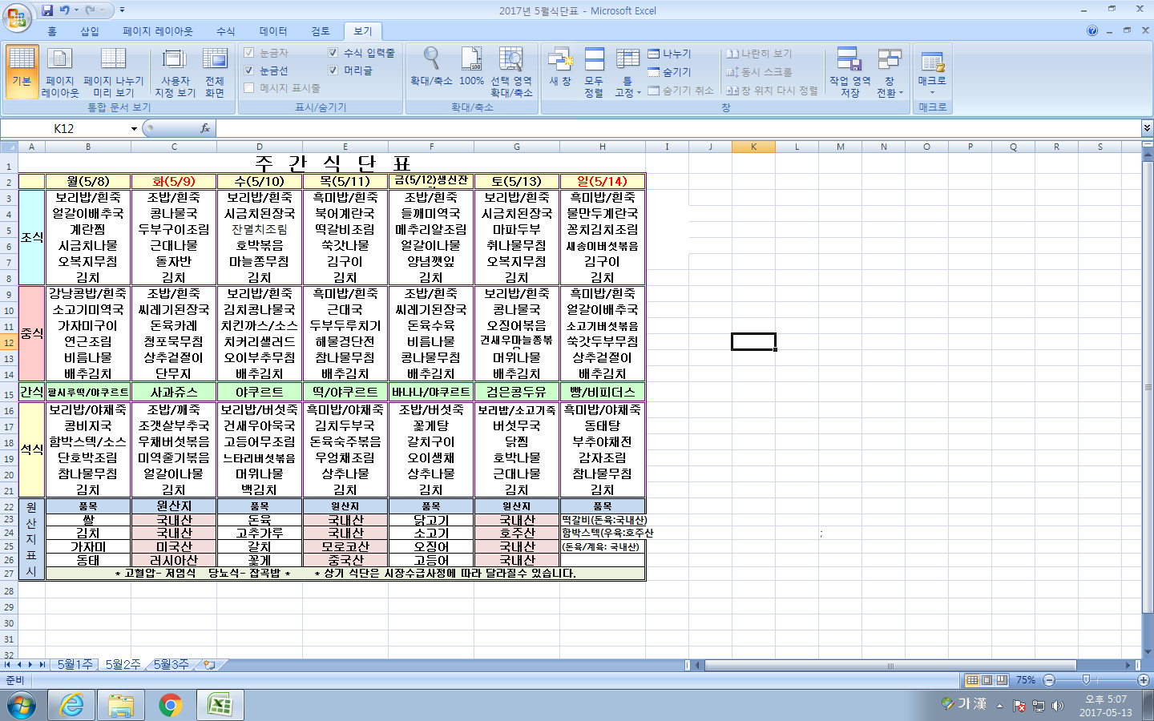Click 작업 영역 저장 workspace icon
Screen dimensions: 1154x721
point(849,71)
